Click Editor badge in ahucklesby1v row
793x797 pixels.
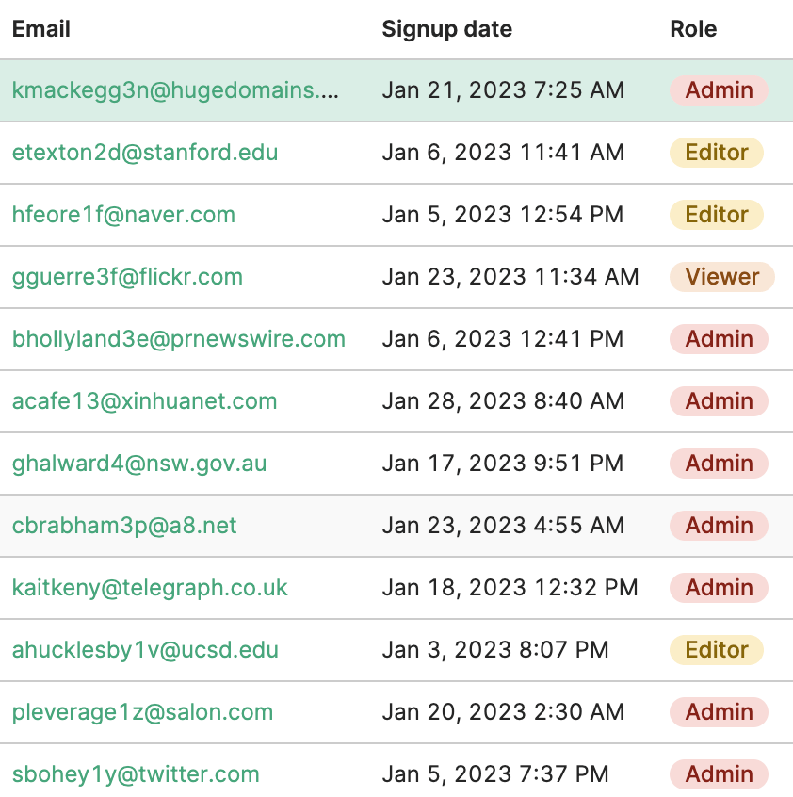click(717, 650)
